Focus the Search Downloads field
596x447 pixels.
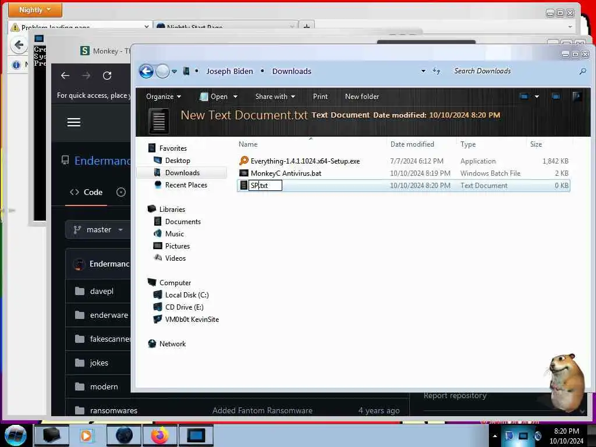[513, 71]
